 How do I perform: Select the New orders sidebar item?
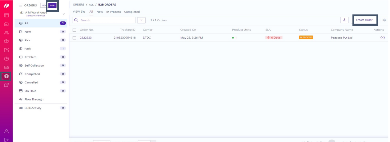pyautogui.click(x=42, y=32)
